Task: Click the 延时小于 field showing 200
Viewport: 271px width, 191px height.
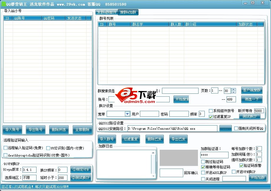Action: [x=62, y=178]
